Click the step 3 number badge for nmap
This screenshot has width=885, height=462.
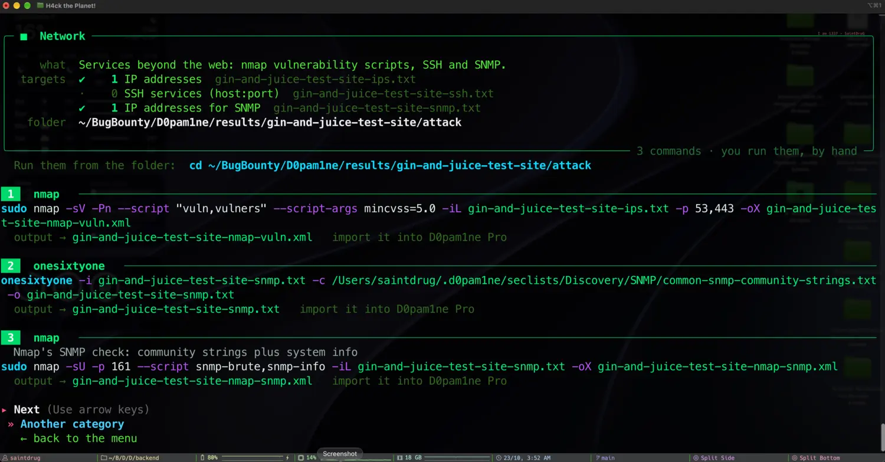[11, 338]
